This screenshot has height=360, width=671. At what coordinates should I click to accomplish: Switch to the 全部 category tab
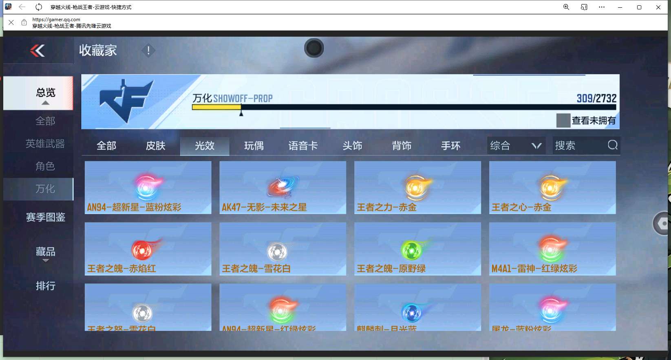click(x=106, y=145)
